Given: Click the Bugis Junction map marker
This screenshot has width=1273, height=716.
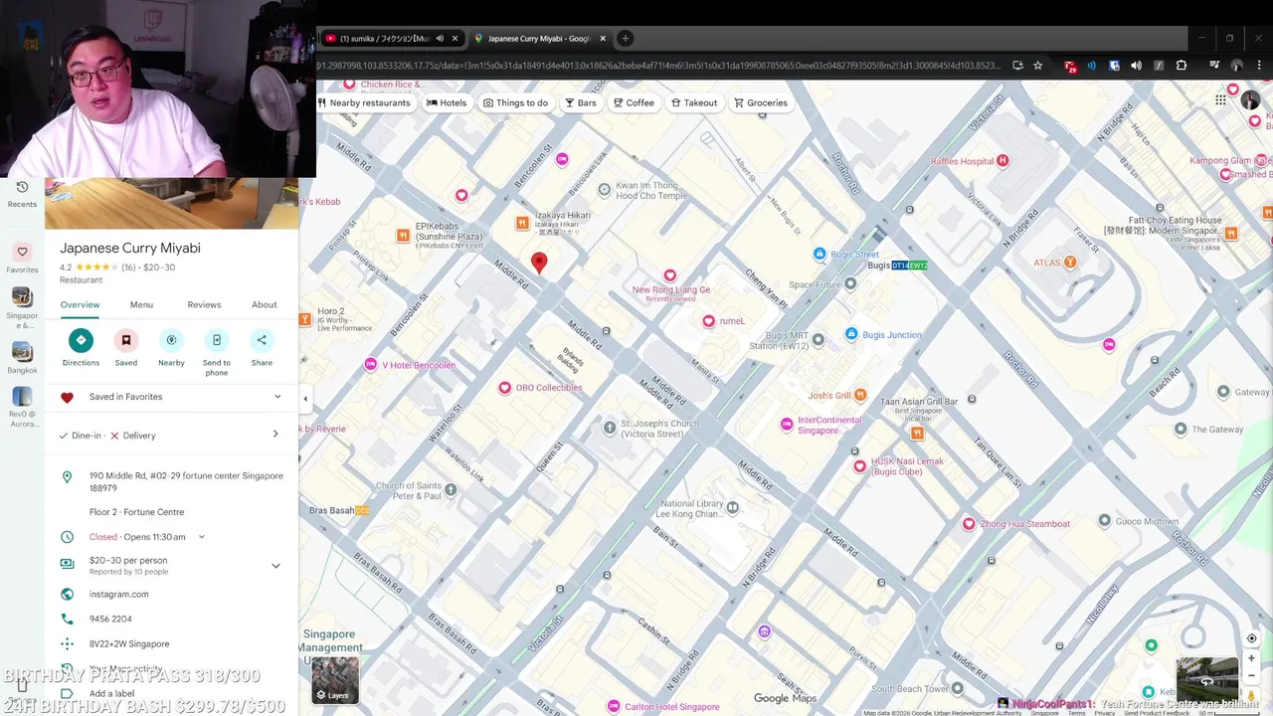Looking at the screenshot, I should coord(851,334).
